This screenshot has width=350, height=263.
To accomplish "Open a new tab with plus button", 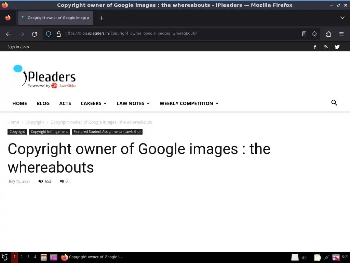I will pyautogui.click(x=102, y=18).
